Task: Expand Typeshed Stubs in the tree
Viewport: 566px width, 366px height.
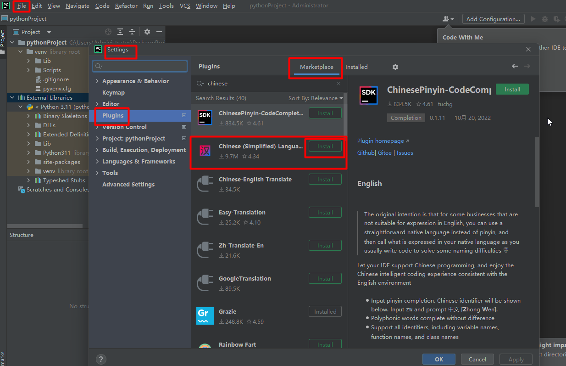Action: pyautogui.click(x=28, y=180)
